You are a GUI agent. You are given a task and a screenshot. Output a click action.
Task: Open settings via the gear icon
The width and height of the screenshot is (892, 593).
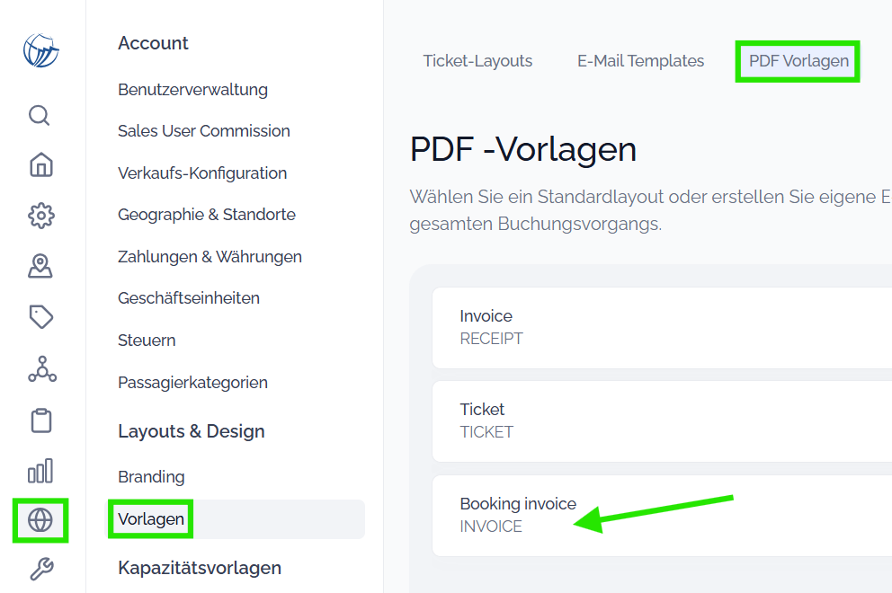tap(40, 216)
